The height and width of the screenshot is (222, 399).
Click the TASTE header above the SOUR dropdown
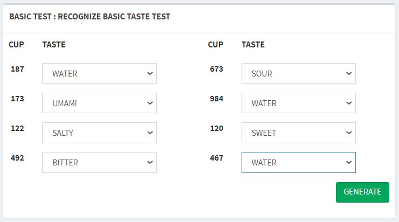(x=253, y=45)
